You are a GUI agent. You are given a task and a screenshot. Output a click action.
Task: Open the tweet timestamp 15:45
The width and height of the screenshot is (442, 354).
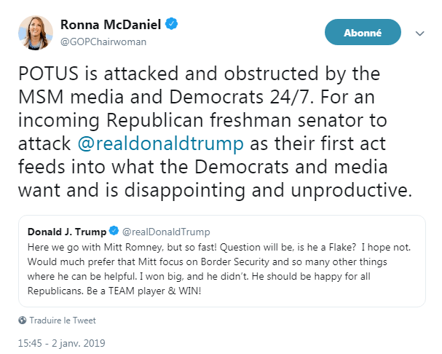click(32, 341)
